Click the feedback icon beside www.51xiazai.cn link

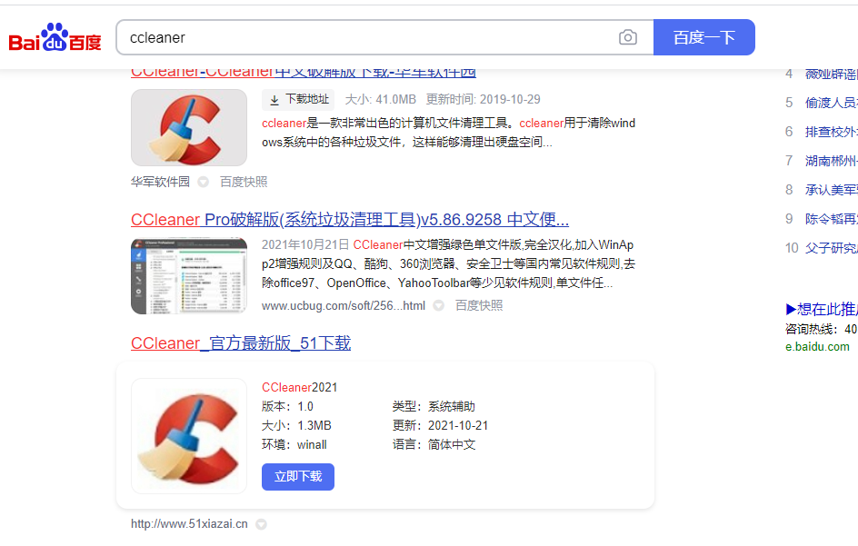click(x=261, y=523)
